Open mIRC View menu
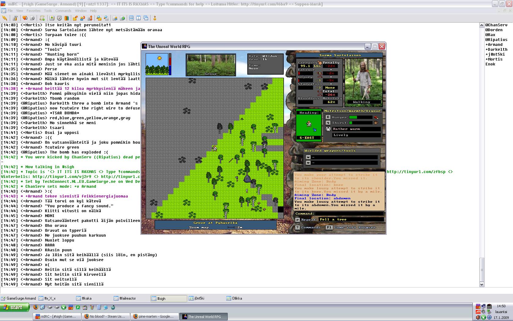 pos(20,11)
